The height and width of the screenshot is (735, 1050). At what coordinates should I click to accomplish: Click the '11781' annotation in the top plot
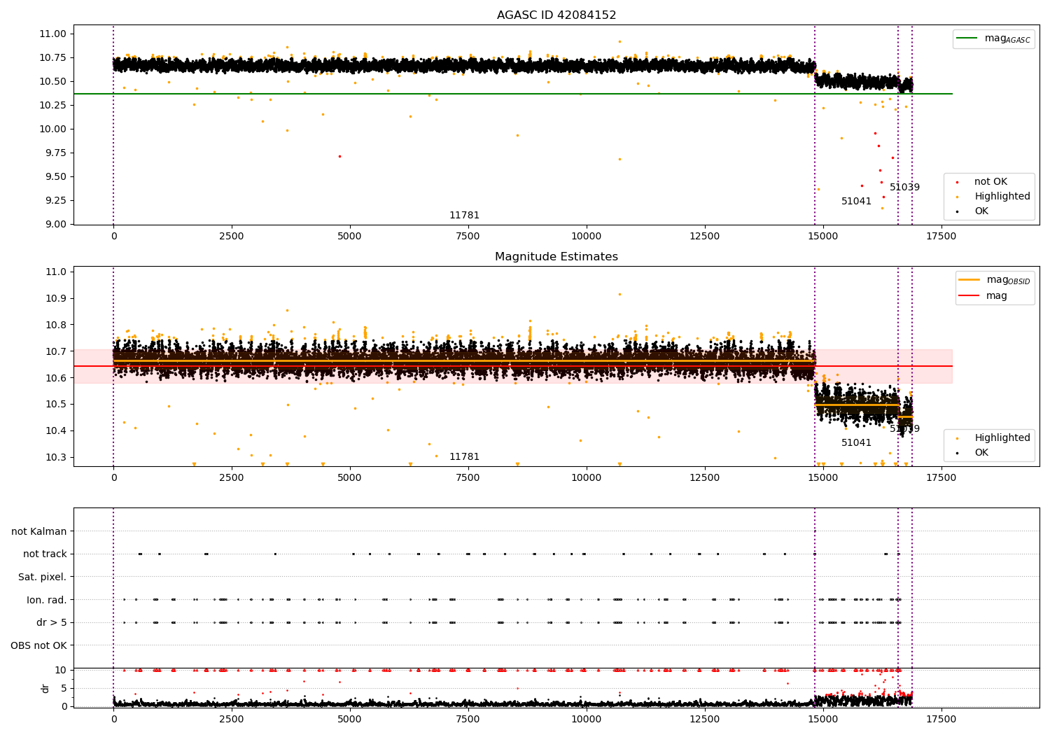tap(464, 216)
